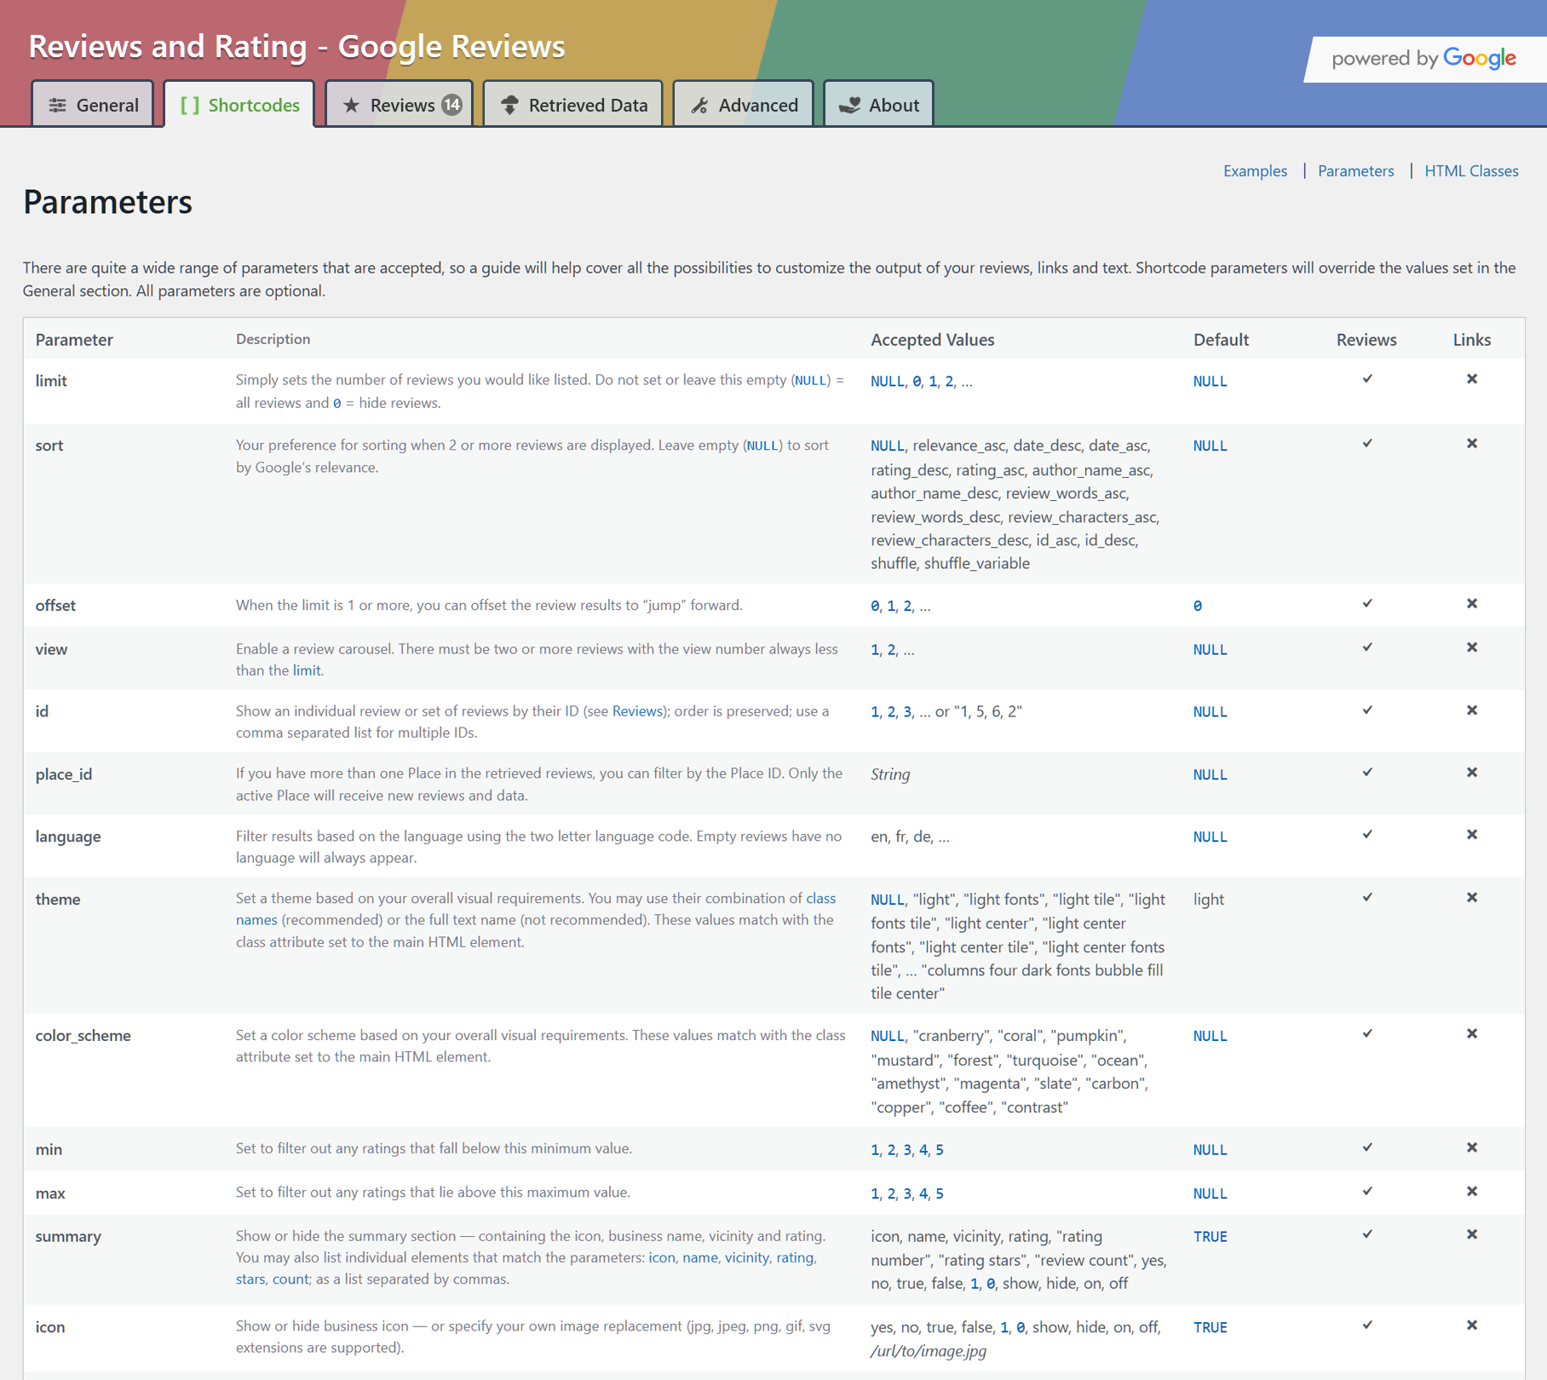Jump to HTML Classes section link

(x=1471, y=171)
